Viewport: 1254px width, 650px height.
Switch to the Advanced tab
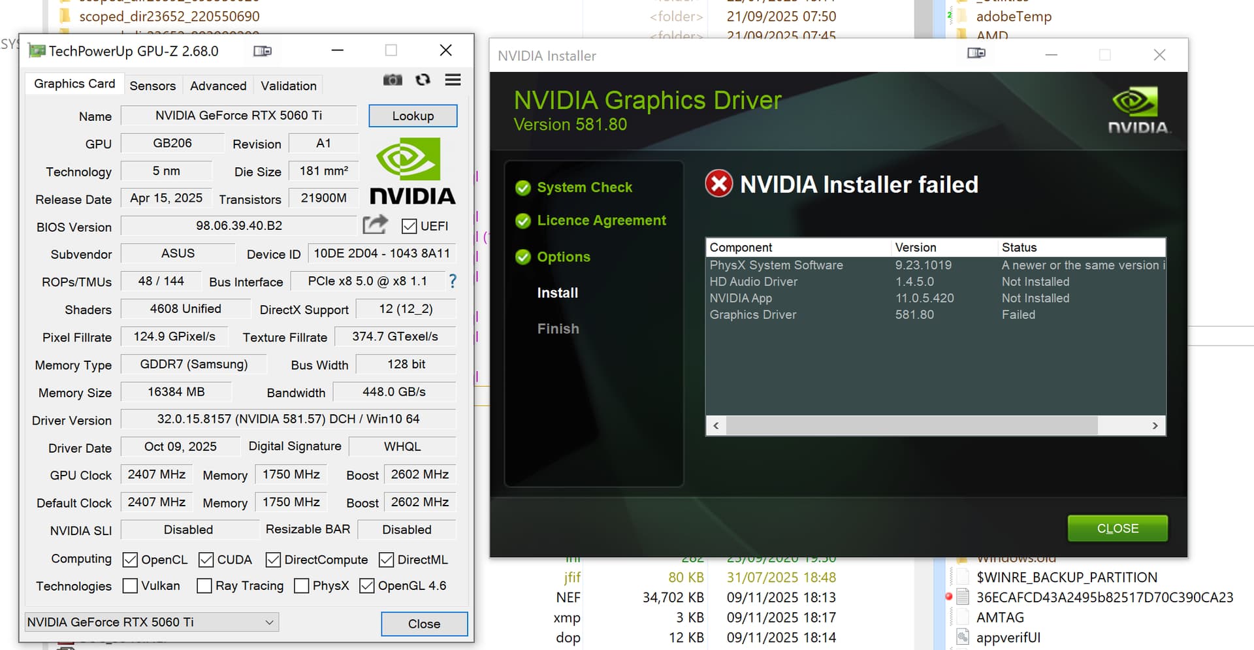coord(218,86)
